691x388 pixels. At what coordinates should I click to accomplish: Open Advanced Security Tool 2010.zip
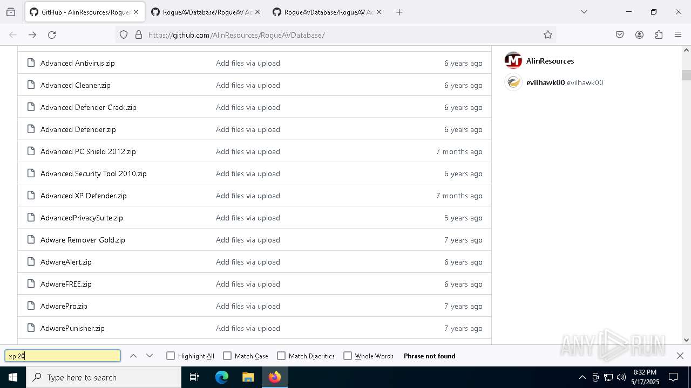click(93, 174)
